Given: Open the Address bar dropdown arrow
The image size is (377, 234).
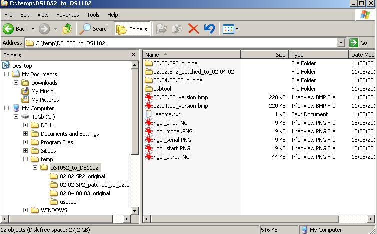Looking at the screenshot, I should (x=341, y=43).
